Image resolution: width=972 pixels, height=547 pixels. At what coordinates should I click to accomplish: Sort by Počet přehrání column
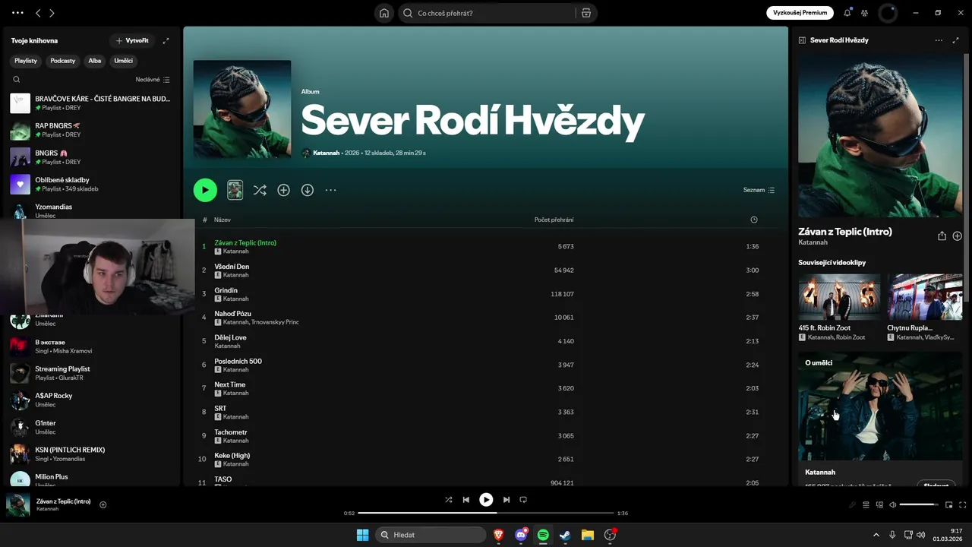pyautogui.click(x=554, y=220)
